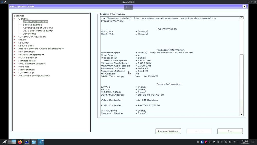Expand the System Configuration node
Image resolution: width=257 pixels, height=145 pixels.
pyautogui.click(x=14, y=37)
